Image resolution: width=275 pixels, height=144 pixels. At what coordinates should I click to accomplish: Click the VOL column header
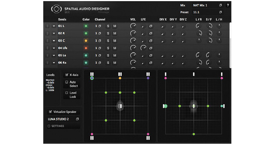(133, 19)
